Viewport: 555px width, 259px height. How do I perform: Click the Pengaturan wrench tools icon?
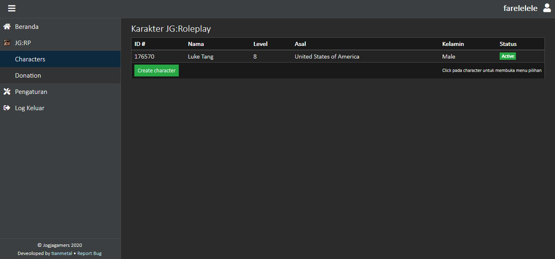[7, 91]
